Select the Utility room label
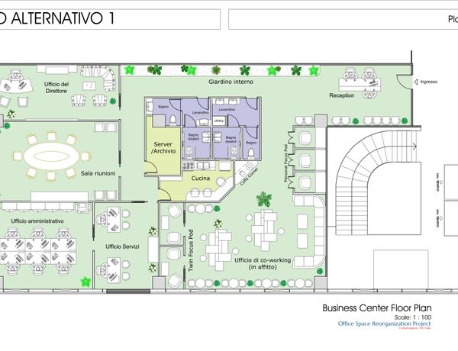Image resolution: width=458 pixels, height=351 pixels. pyautogui.click(x=218, y=121)
